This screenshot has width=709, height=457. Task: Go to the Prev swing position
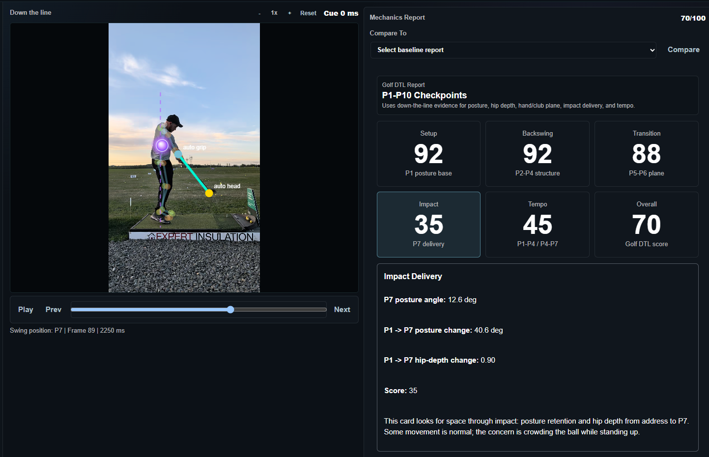pos(54,310)
